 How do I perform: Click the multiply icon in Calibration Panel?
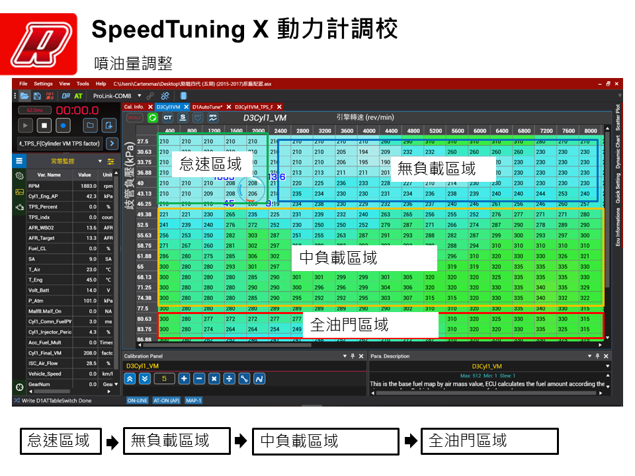[x=214, y=379]
